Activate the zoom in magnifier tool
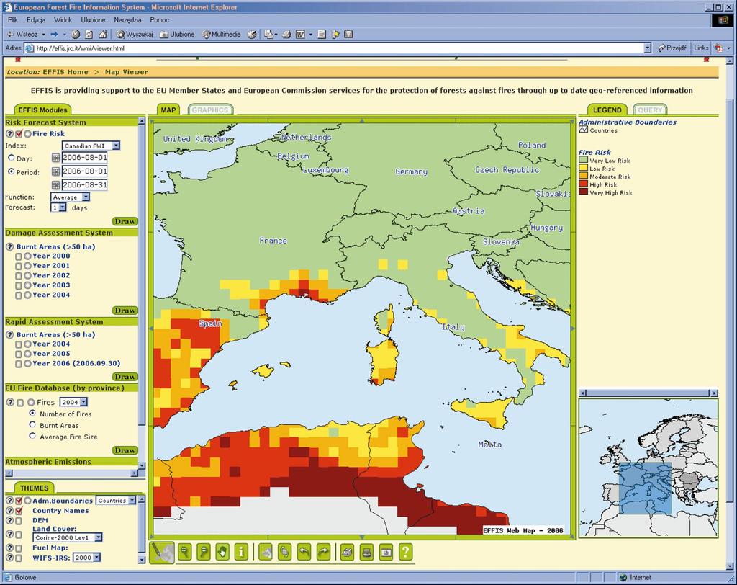This screenshot has height=585, width=737. coord(185,552)
